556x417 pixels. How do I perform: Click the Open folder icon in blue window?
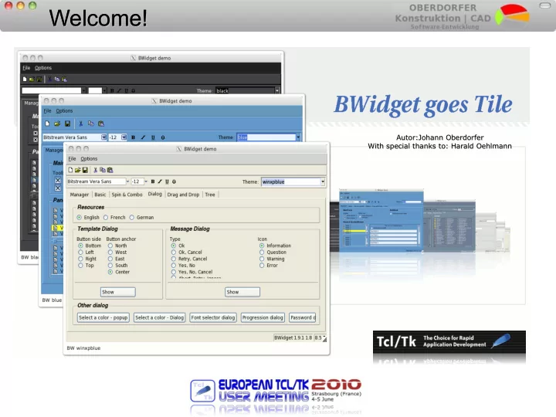coord(57,124)
